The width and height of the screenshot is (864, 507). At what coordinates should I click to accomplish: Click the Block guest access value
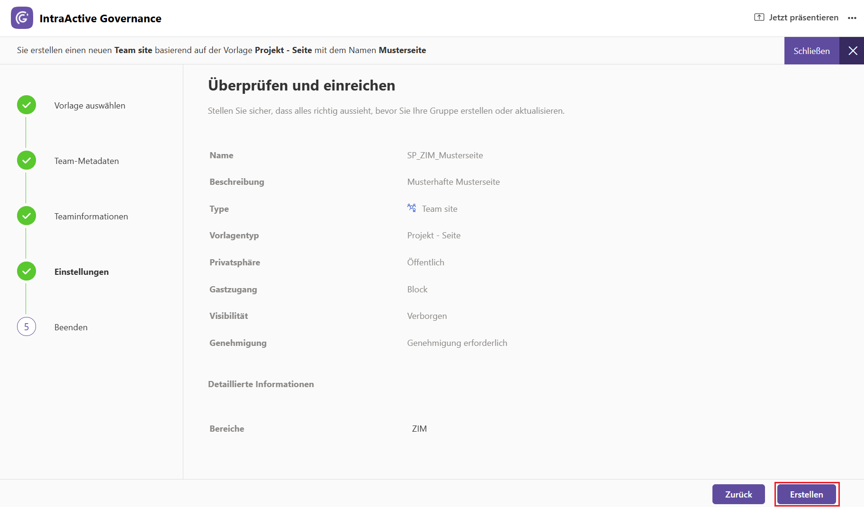pos(417,290)
